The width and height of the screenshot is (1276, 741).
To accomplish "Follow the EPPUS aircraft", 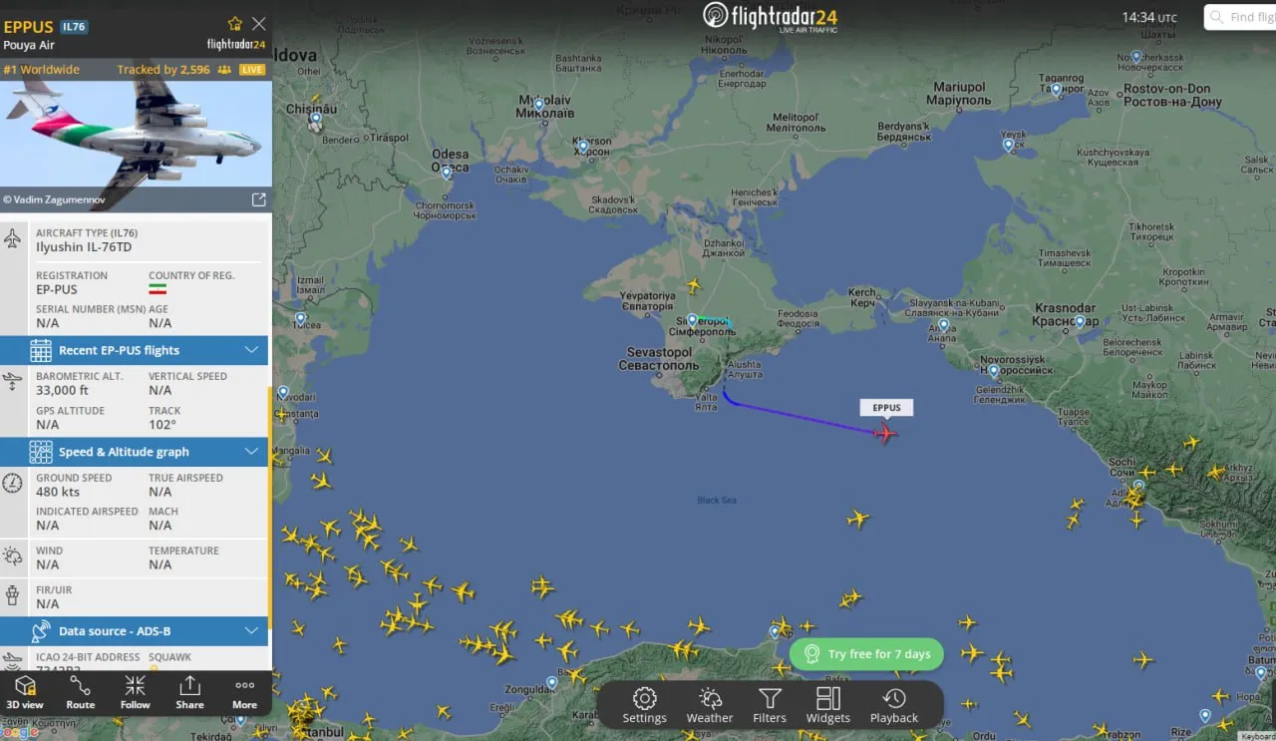I will coord(136,692).
